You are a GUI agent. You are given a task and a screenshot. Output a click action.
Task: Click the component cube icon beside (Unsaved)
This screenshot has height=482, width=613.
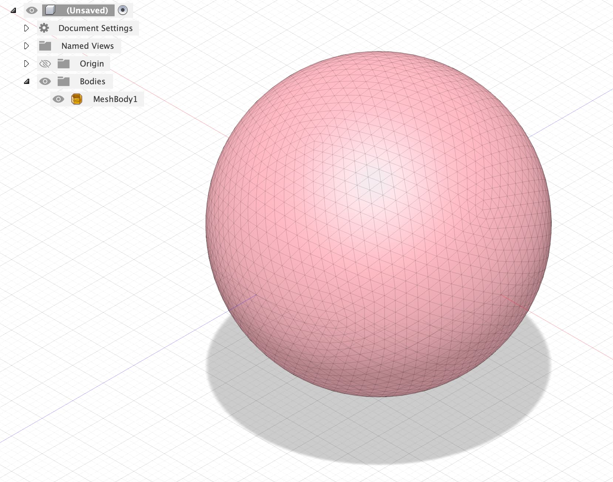coord(50,10)
